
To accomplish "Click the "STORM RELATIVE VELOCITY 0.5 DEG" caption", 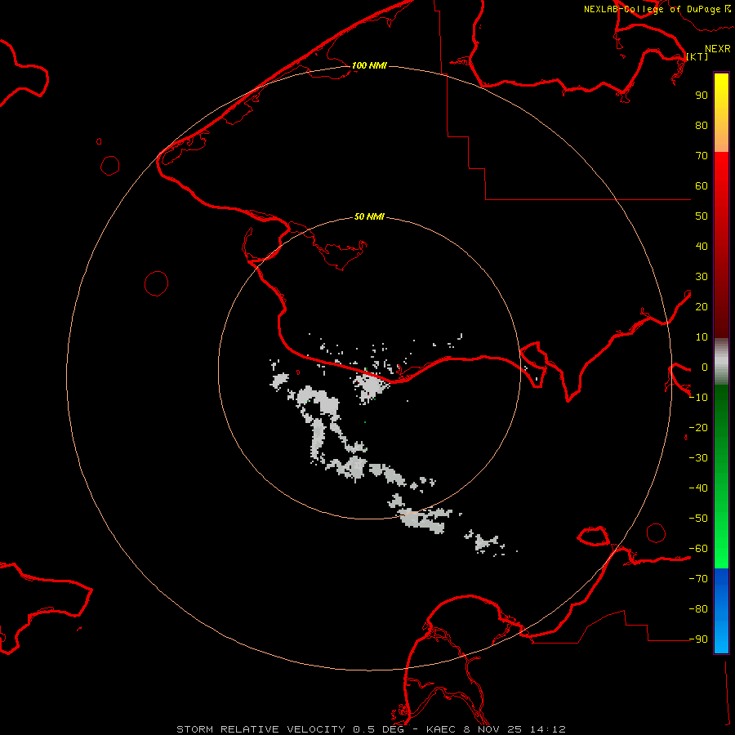I will (290, 729).
